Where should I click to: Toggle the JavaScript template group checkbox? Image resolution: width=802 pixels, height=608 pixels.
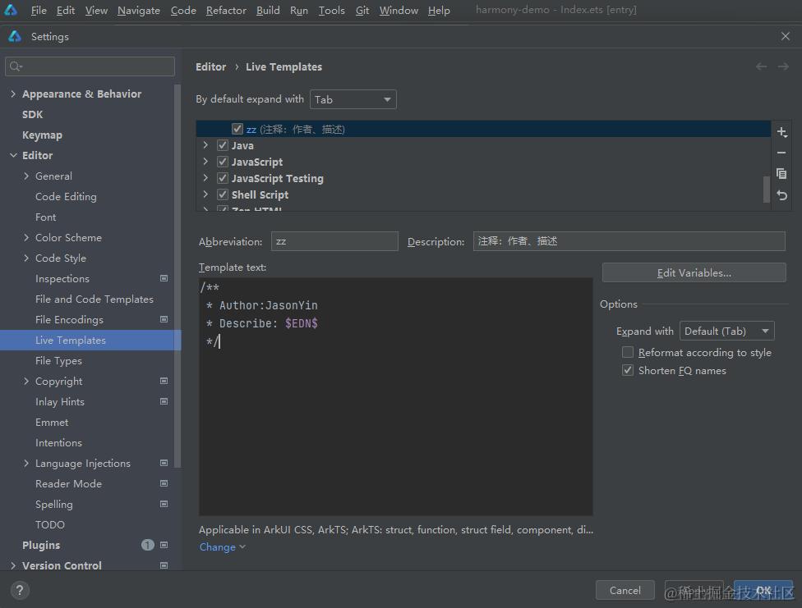click(x=223, y=162)
